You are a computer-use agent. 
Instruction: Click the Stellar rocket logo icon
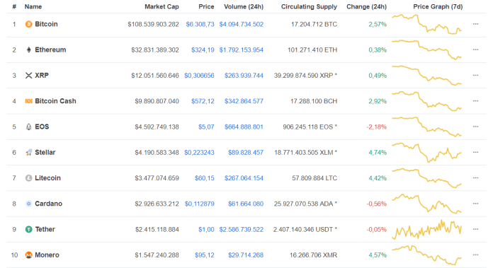[x=28, y=153]
